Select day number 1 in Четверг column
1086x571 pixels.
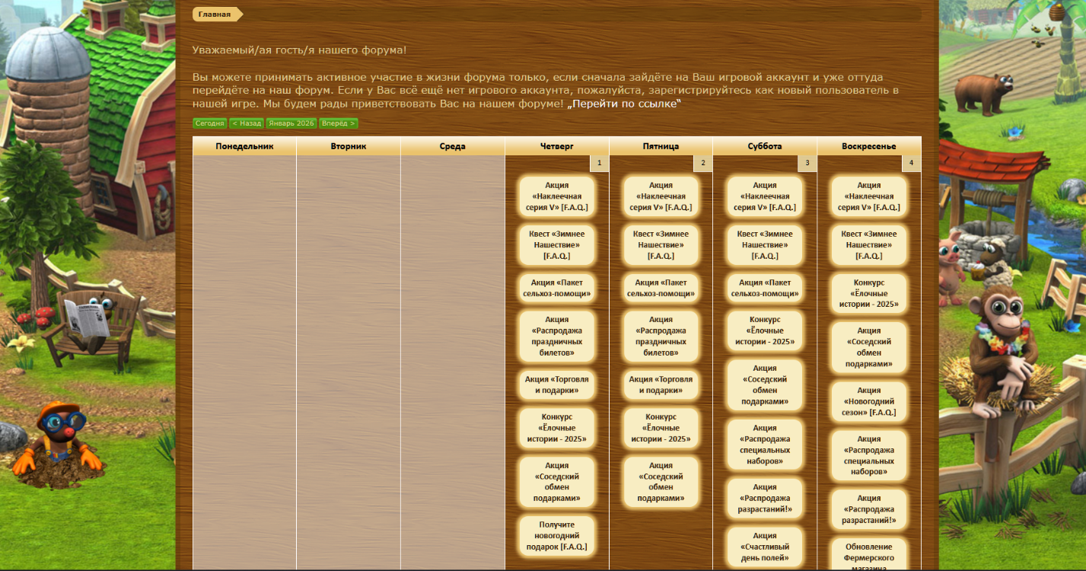point(599,164)
